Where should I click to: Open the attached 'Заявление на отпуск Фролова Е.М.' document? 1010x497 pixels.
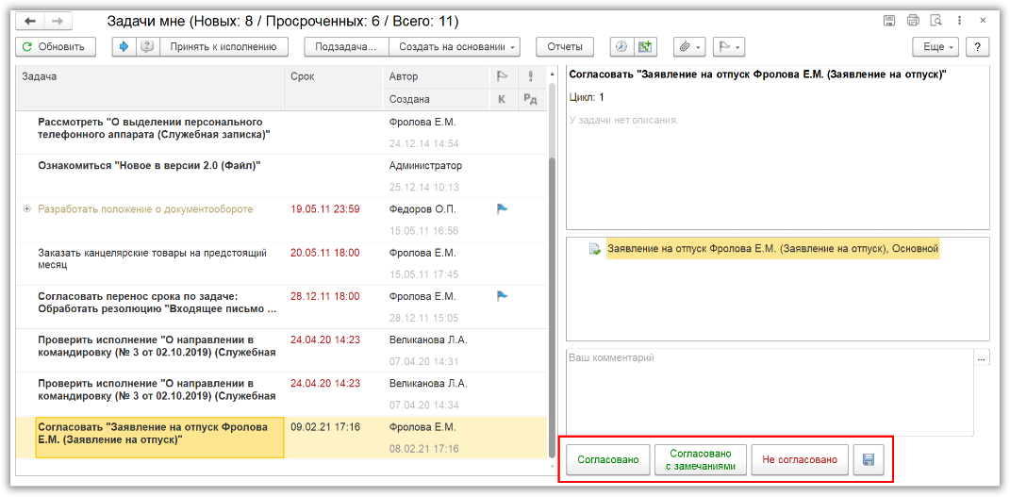(772, 249)
